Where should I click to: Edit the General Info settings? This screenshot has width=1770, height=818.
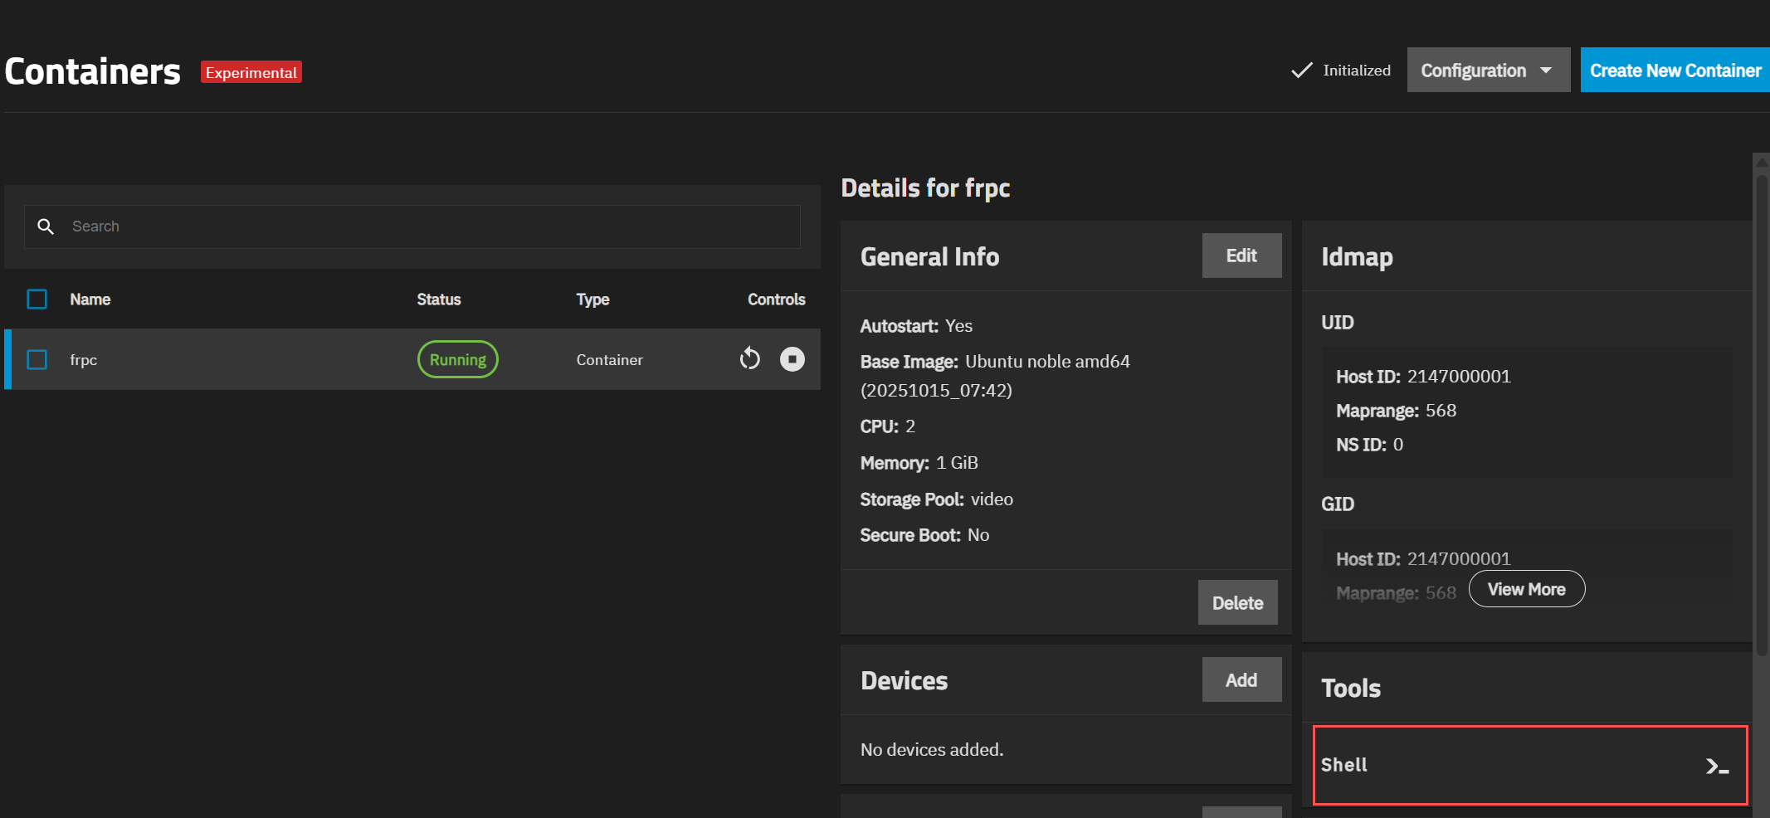coord(1241,256)
